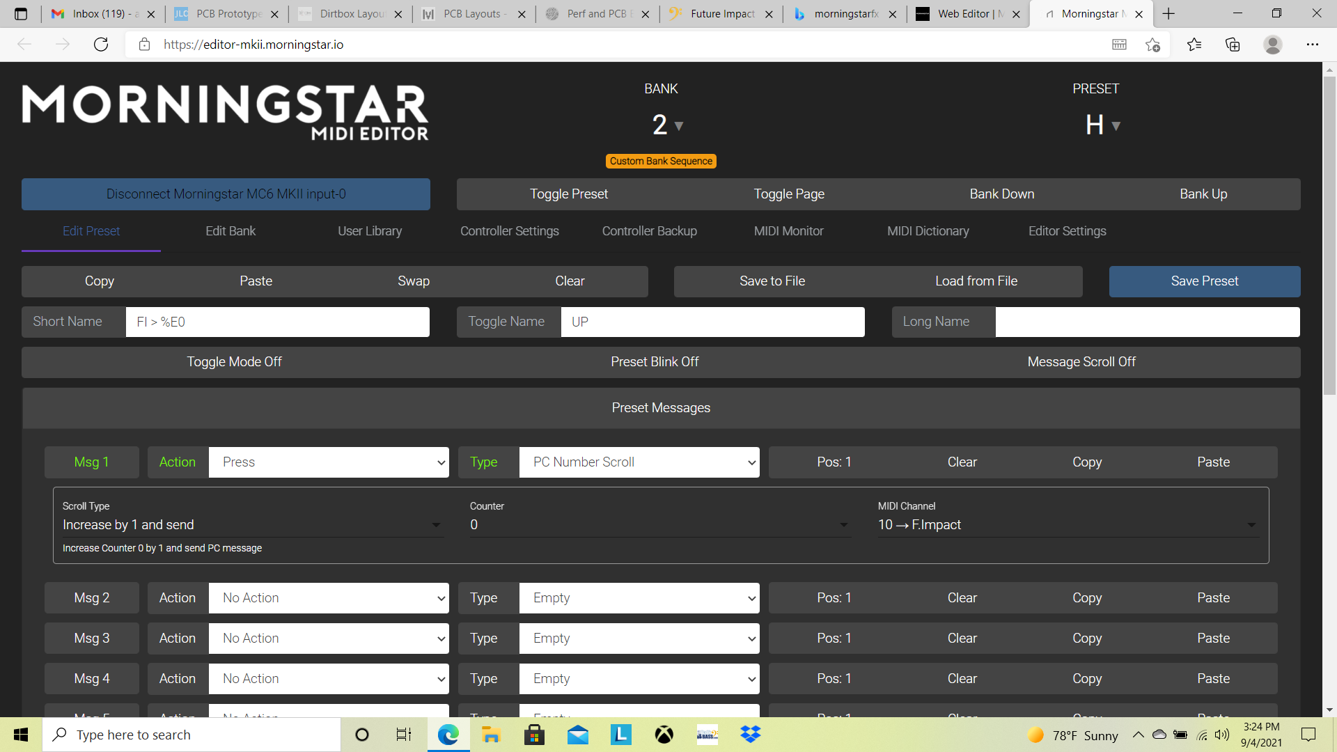Click the Save Preset button

click(1205, 281)
